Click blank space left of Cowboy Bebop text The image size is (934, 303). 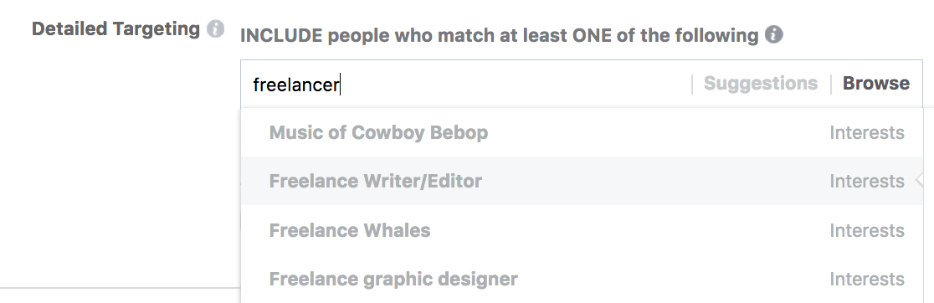tap(255, 132)
